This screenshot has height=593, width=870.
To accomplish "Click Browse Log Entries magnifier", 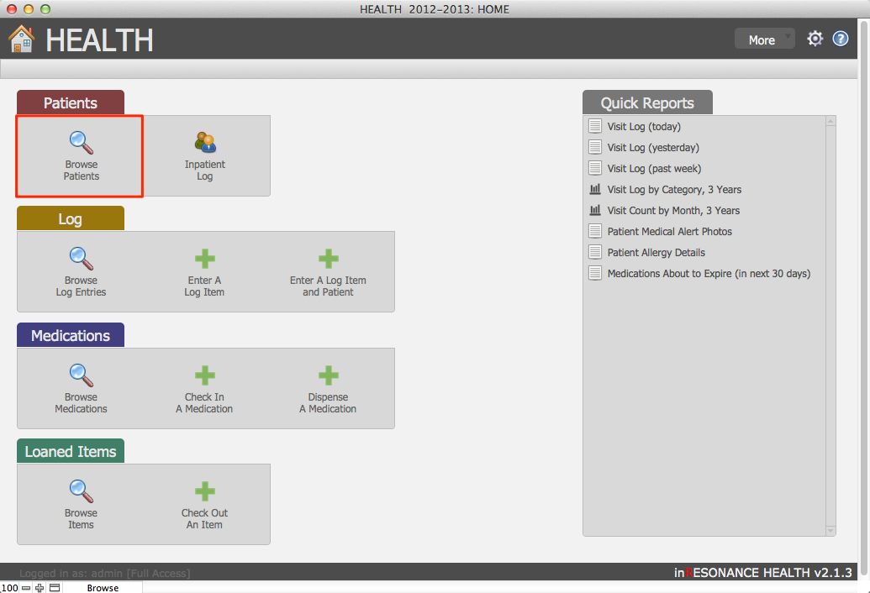I will pos(82,258).
